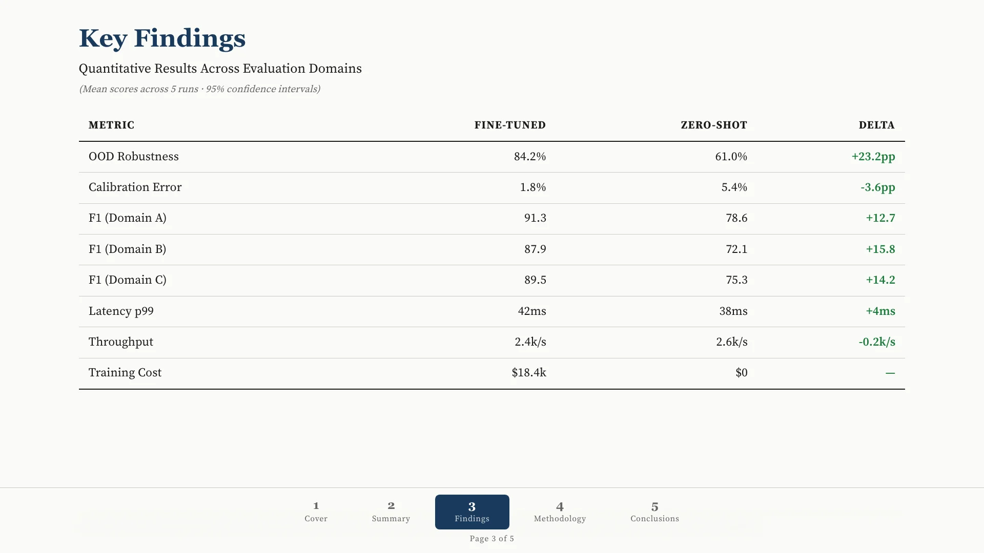
Task: Select the OOD Robustness row label
Action: click(134, 157)
